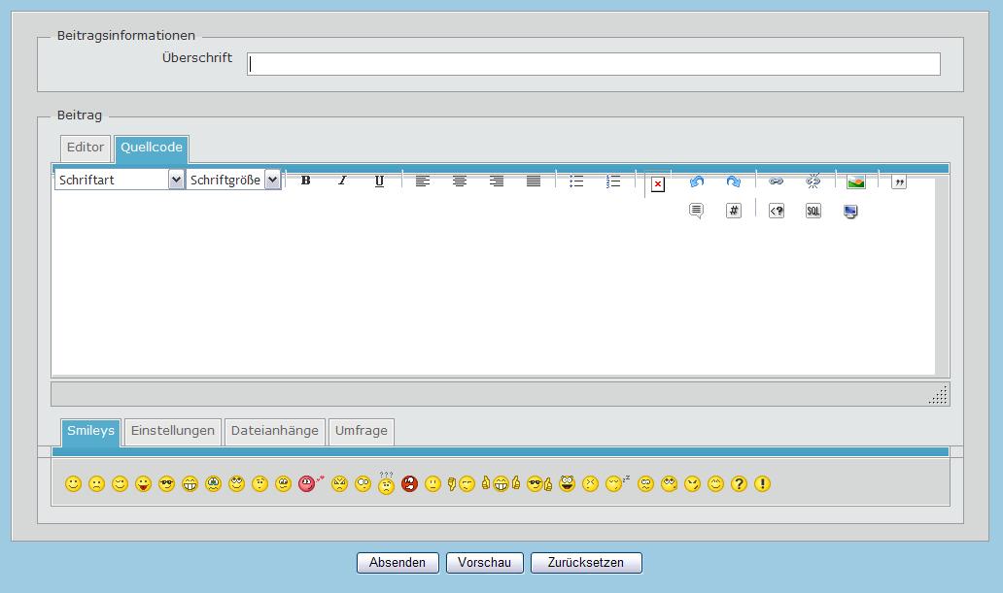The width and height of the screenshot is (1003, 593).
Task: Insert a hyperlink with the link icon
Action: click(x=776, y=181)
